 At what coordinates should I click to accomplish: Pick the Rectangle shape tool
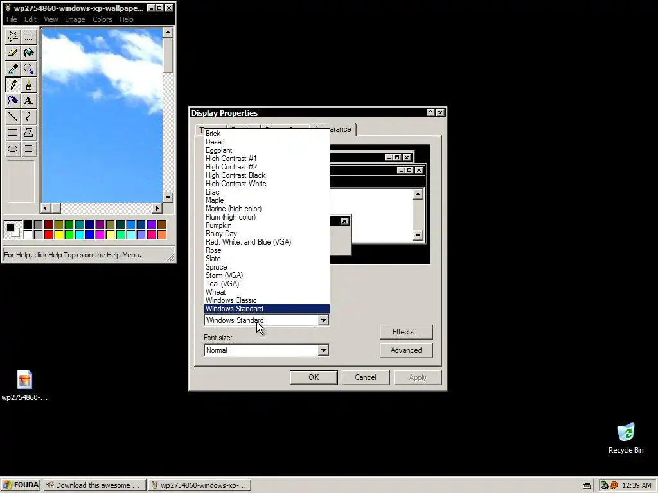tap(13, 133)
